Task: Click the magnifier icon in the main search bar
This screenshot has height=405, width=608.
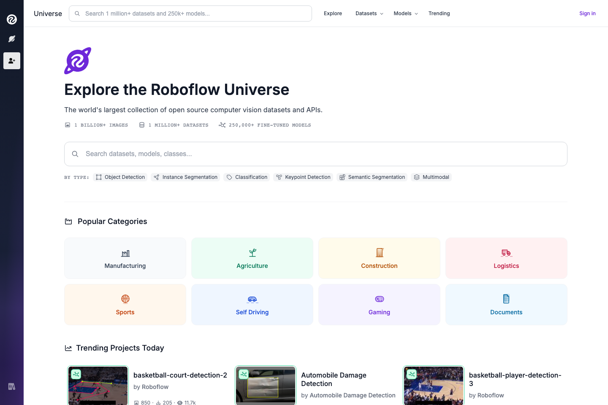Action: (75, 154)
